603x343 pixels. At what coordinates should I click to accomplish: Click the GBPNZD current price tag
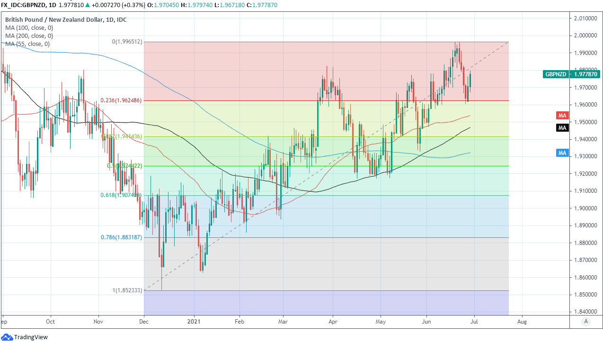click(x=572, y=74)
